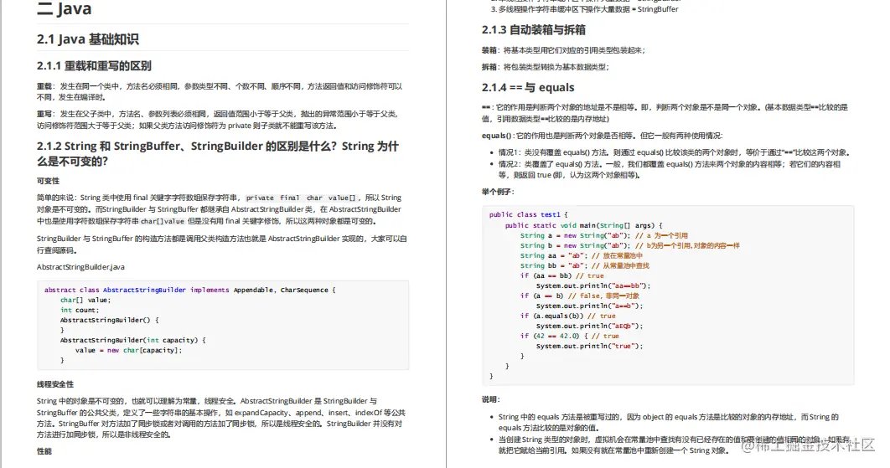Click the bold label '说明:'
This screenshot has height=468, width=890.
click(x=490, y=400)
